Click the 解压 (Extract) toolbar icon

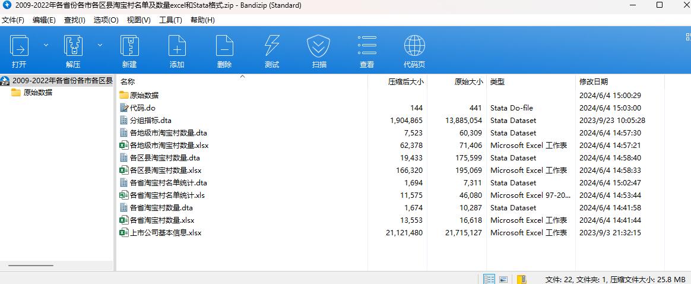73,46
